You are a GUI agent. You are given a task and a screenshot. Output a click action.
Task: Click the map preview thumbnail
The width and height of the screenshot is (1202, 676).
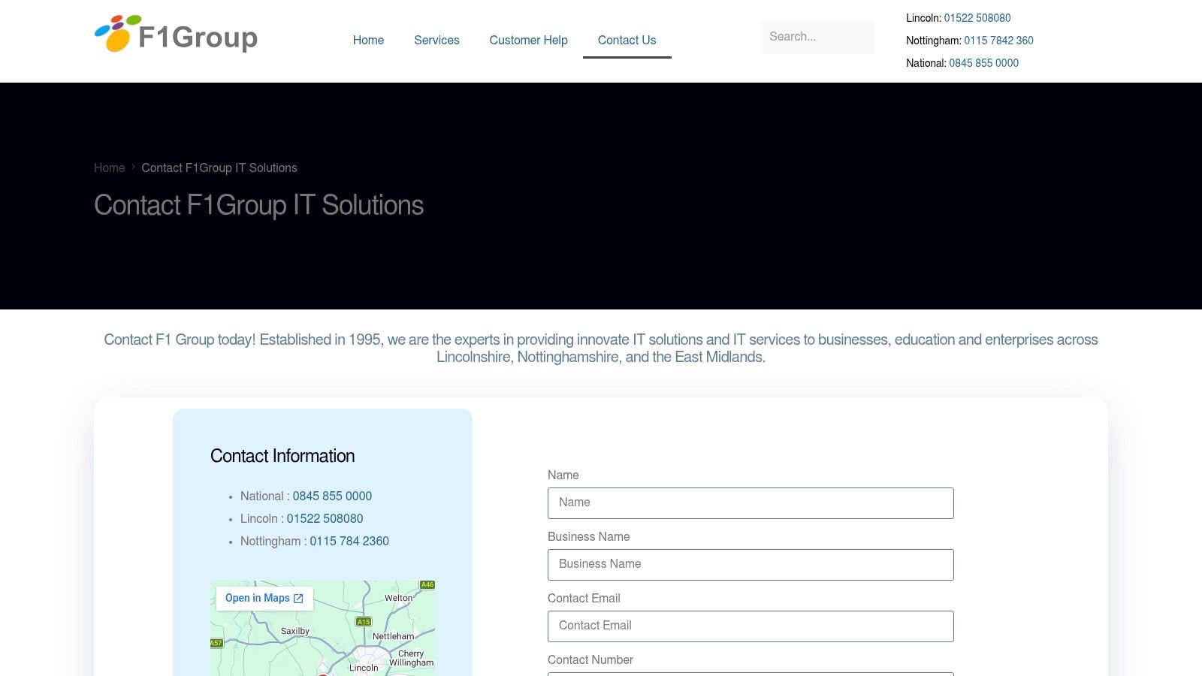click(x=322, y=628)
